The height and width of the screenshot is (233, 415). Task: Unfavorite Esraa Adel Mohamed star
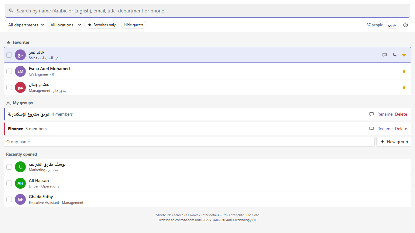[404, 71]
